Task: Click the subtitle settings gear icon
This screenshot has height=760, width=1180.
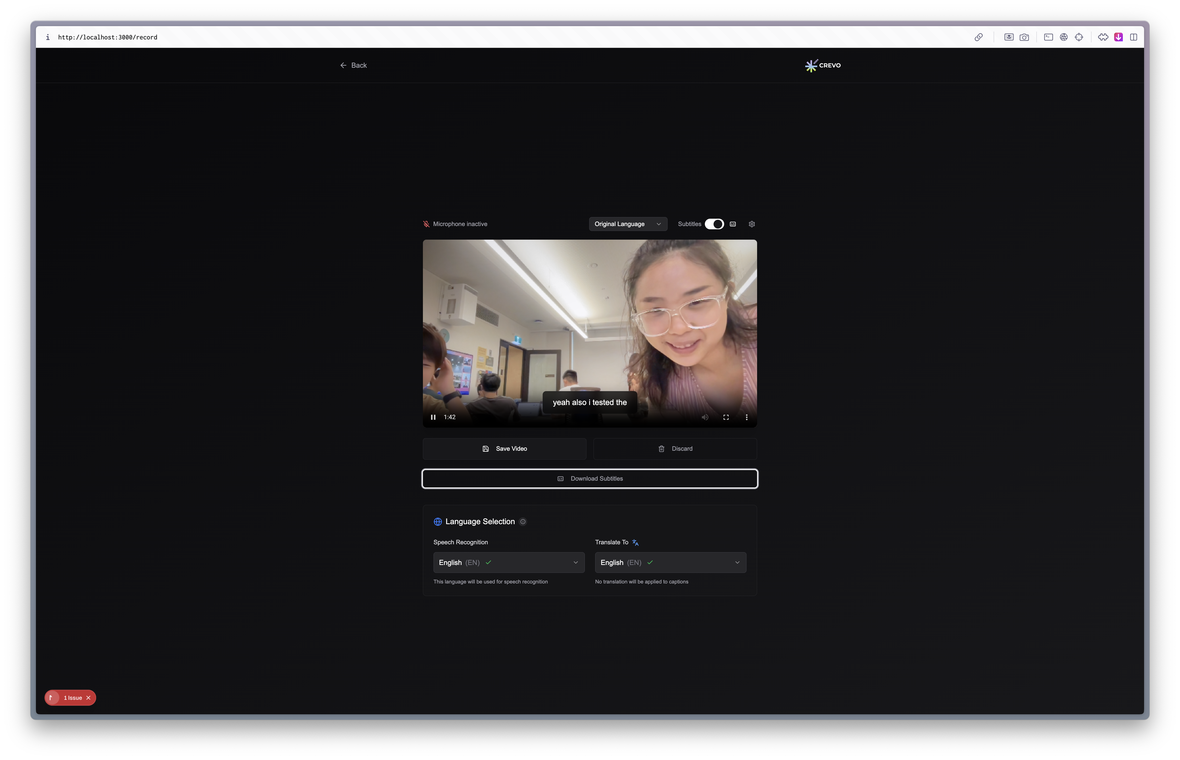Action: pyautogui.click(x=751, y=224)
